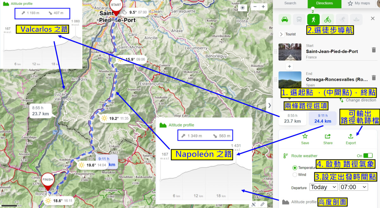Choose the 8:55 h 23.7 km route option
The height and width of the screenshot is (208, 380).
pyautogui.click(x=292, y=119)
